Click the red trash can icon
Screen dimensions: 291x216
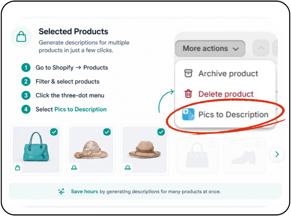pyautogui.click(x=188, y=94)
